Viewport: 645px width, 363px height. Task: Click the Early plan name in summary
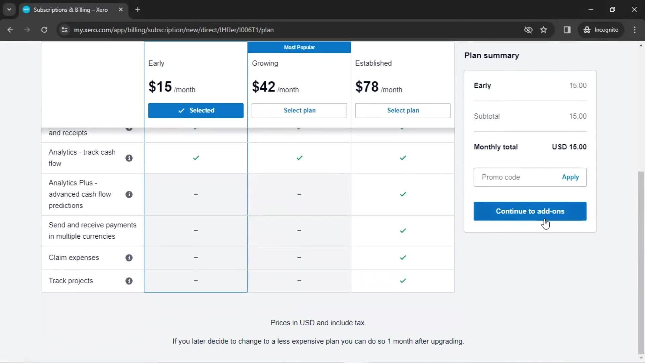[482, 86]
